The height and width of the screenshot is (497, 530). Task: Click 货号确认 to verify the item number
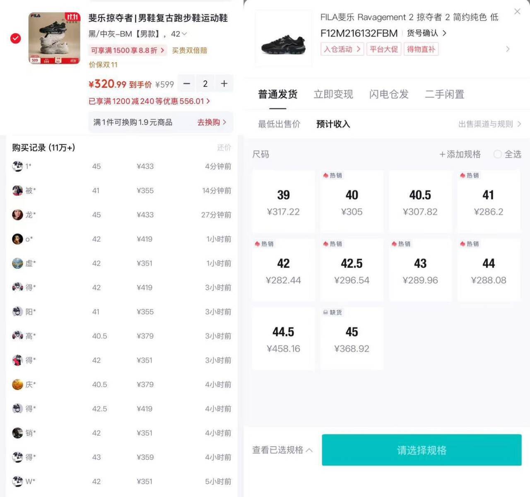tap(426, 33)
